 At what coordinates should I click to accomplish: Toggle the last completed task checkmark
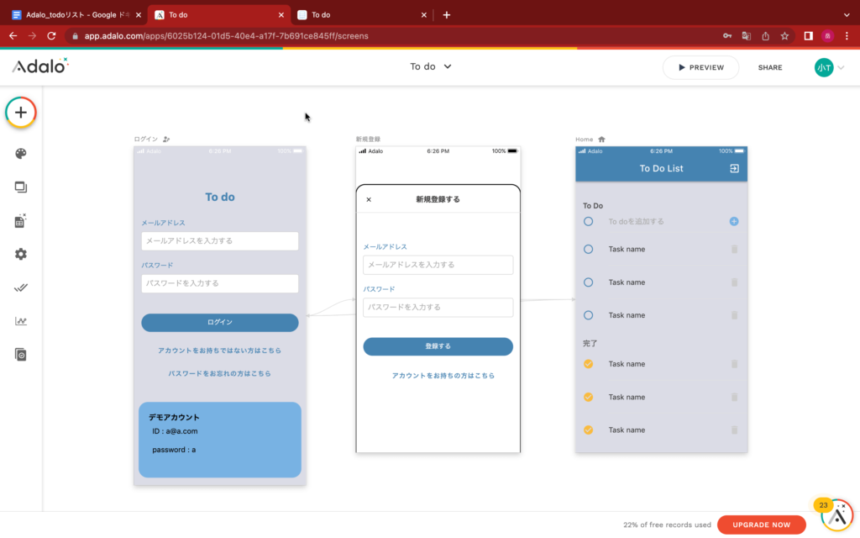tap(588, 430)
